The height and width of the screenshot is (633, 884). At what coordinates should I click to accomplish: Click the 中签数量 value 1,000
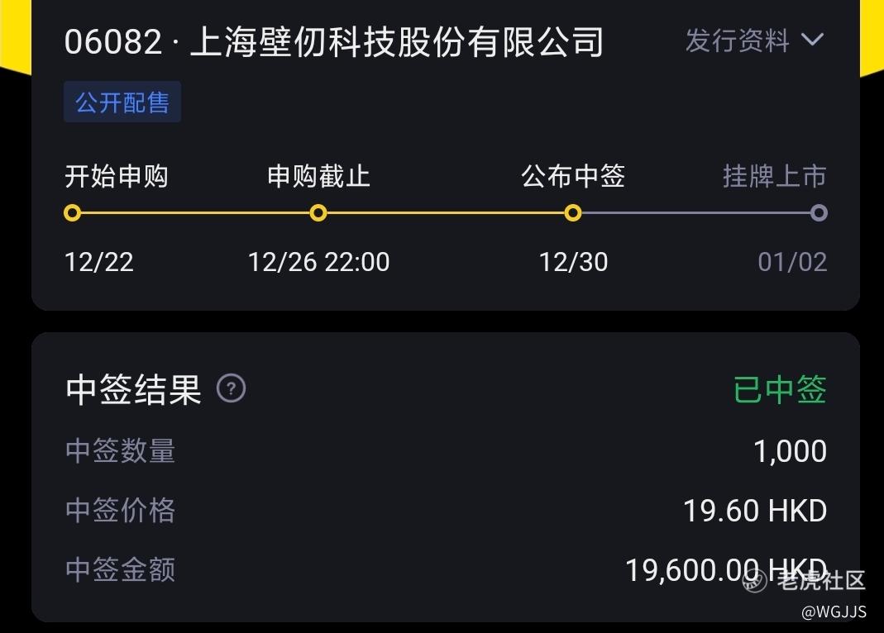(x=790, y=451)
